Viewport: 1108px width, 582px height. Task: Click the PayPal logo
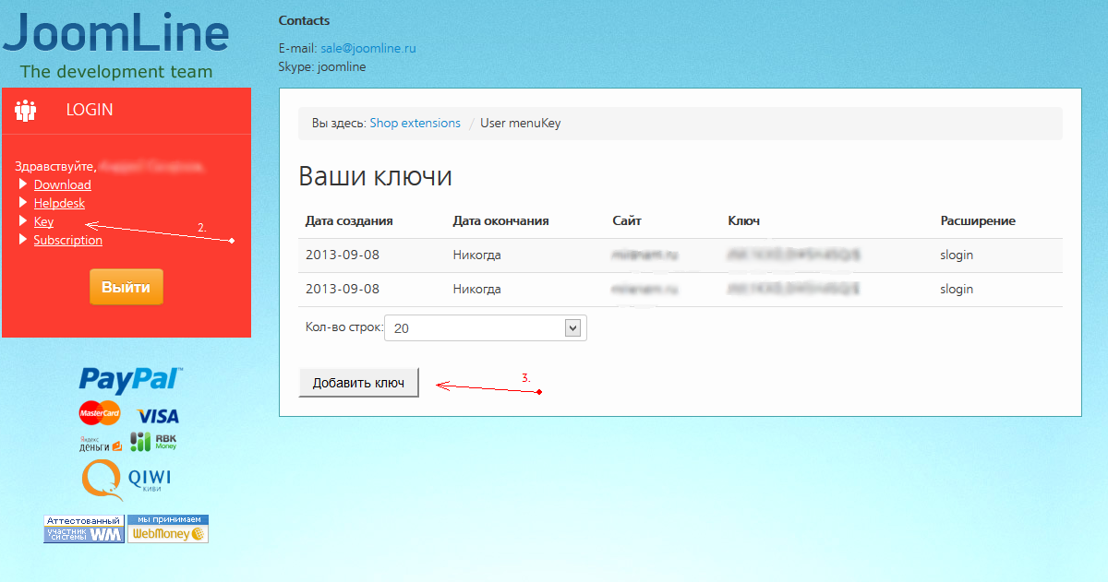coord(130,379)
